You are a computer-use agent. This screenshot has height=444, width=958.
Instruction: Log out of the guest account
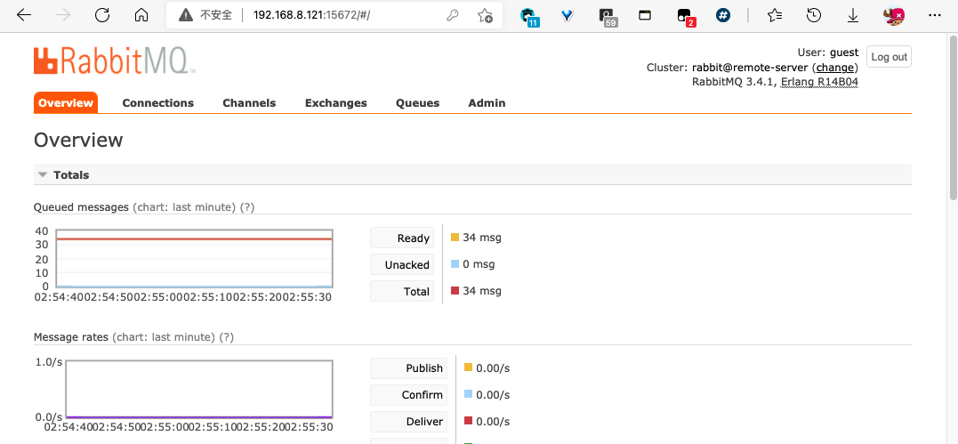coord(889,57)
